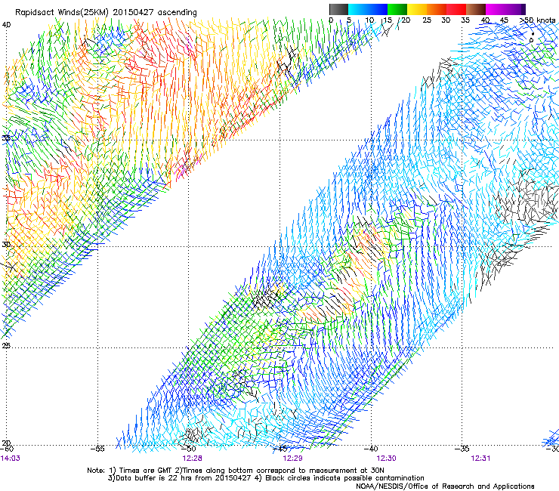
Task: Click the red 30-35 knots legend swatch
Action: [456, 9]
